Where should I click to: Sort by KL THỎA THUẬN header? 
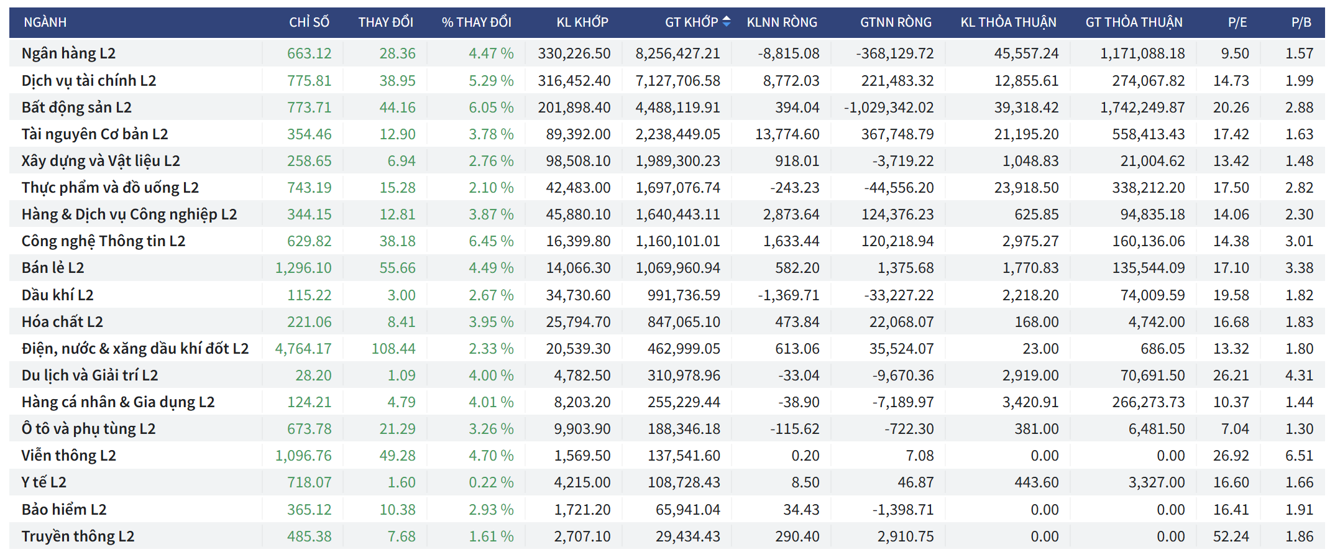tap(1008, 22)
